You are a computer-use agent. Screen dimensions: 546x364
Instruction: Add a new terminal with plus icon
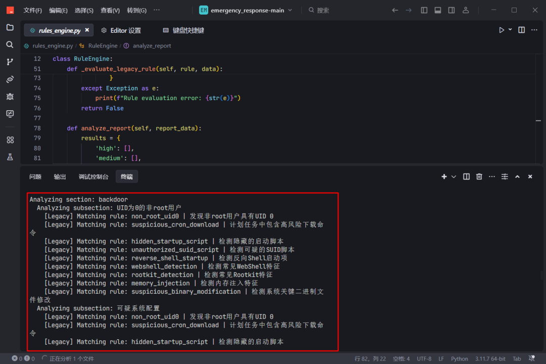click(x=444, y=176)
